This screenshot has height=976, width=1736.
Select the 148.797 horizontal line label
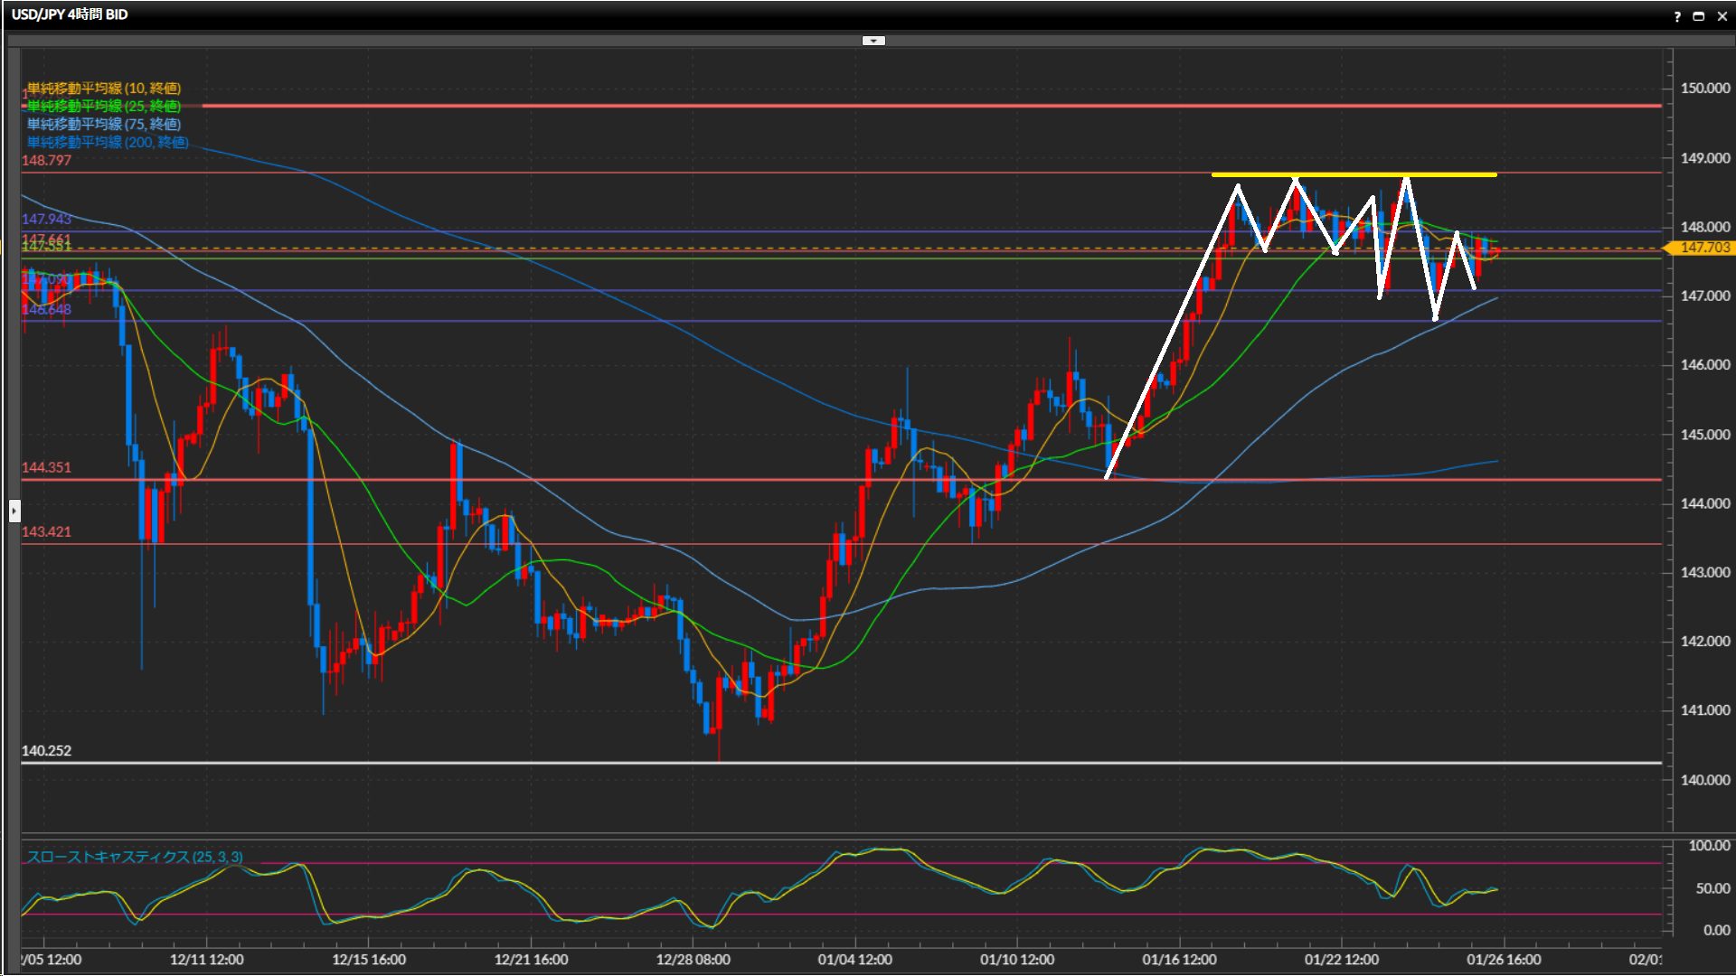[x=46, y=160]
